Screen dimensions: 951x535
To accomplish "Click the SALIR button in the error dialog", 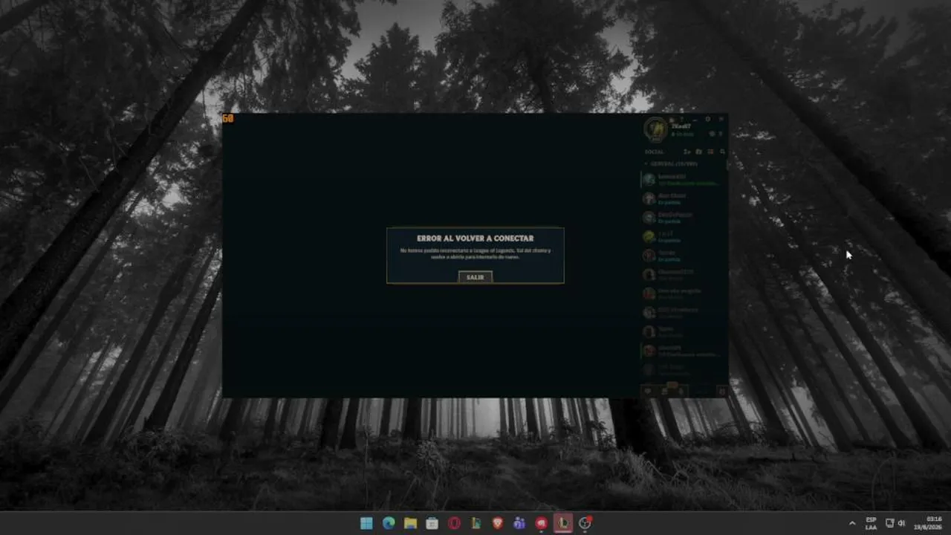I will (x=475, y=277).
